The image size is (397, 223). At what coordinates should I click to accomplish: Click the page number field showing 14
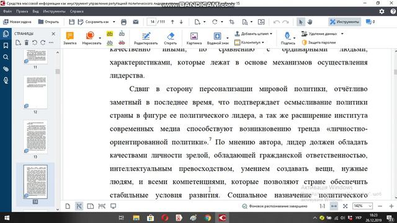pyautogui.click(x=152, y=22)
